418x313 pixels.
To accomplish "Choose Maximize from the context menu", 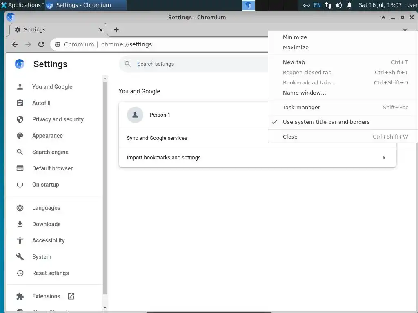I will pos(343,47).
